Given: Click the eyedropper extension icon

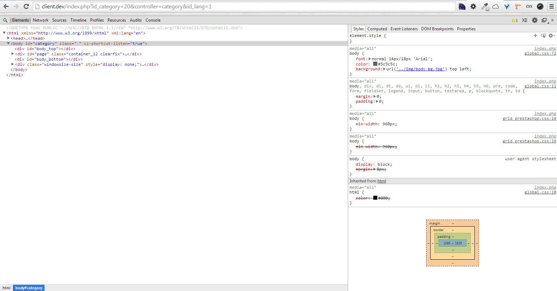Looking at the screenshot, I should pyautogui.click(x=485, y=6).
